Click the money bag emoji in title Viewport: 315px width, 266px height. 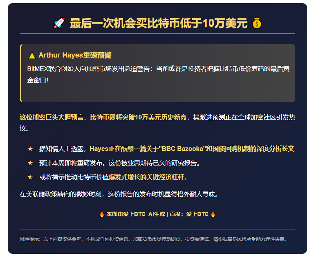coord(257,23)
